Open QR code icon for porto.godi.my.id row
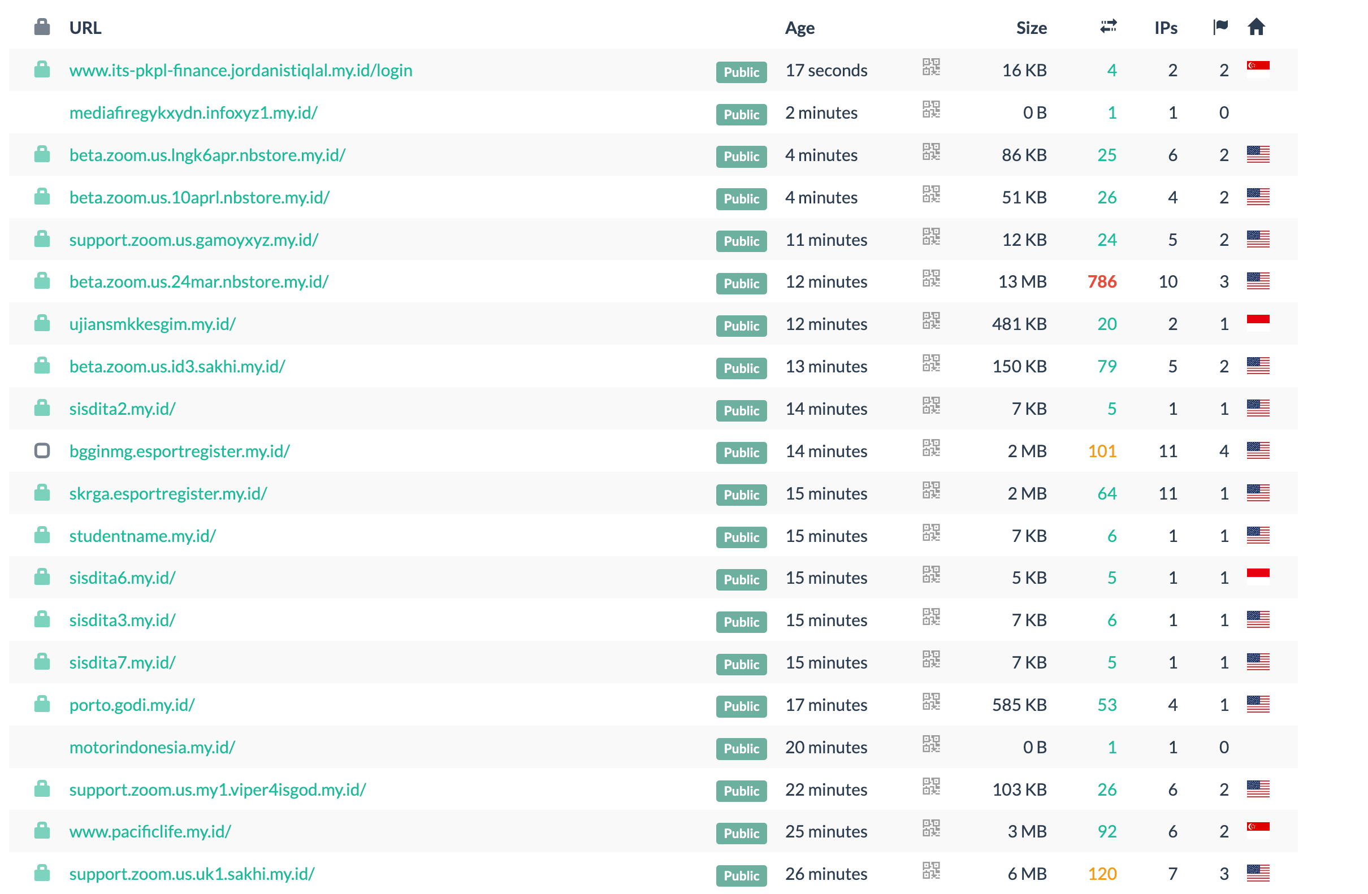Viewport: 1368px width, 894px height. click(x=930, y=702)
